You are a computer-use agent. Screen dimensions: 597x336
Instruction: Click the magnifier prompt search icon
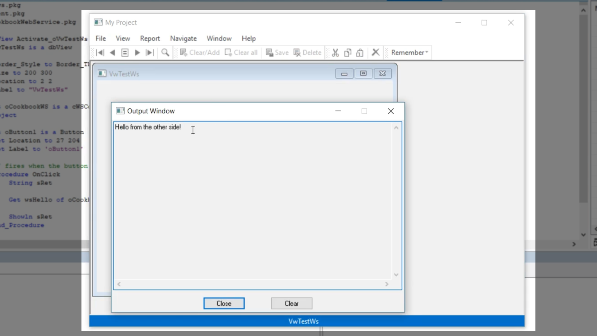tap(165, 53)
